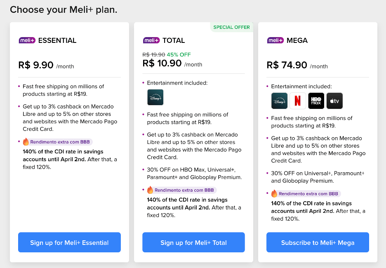Subscribe to Meli+ Mega

click(x=318, y=242)
